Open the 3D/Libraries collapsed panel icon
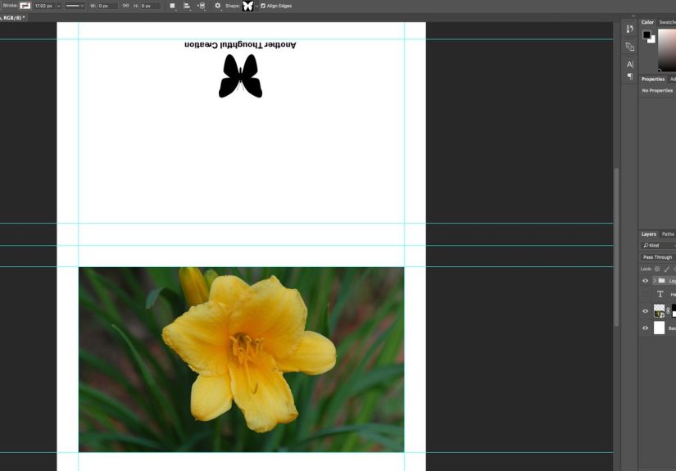The image size is (676, 471). point(630,47)
